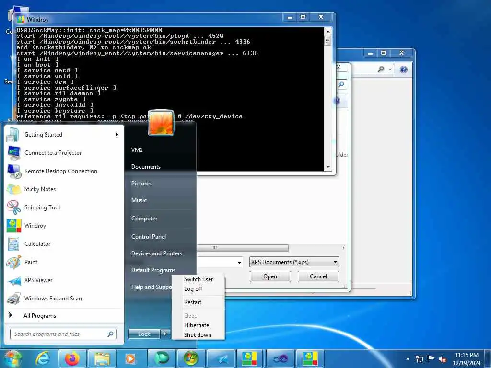Open the network tray icon

[x=419, y=359]
